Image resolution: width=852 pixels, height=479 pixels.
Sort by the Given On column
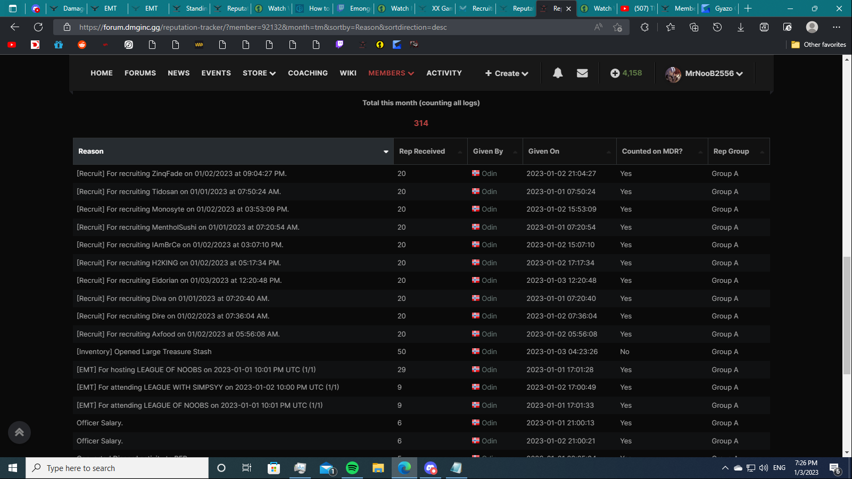tap(569, 152)
